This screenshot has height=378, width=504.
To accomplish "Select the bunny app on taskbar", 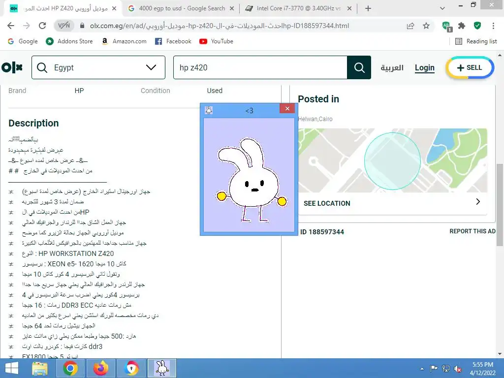I will 161,368.
